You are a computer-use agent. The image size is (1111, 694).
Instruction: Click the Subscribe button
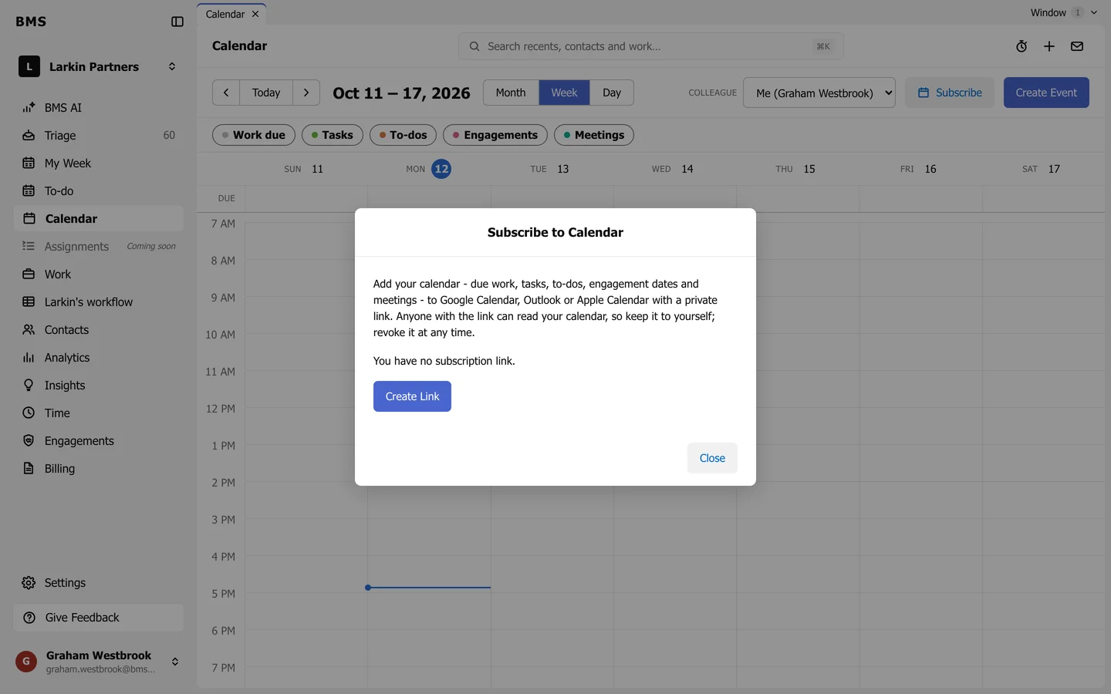click(x=950, y=93)
